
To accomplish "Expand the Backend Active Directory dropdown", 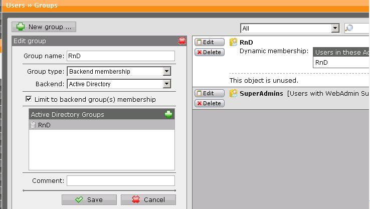I will click(167, 84).
